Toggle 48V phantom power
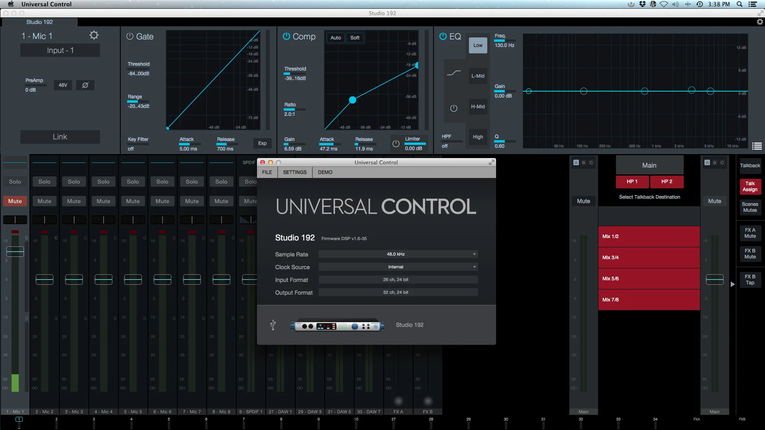 click(x=63, y=85)
